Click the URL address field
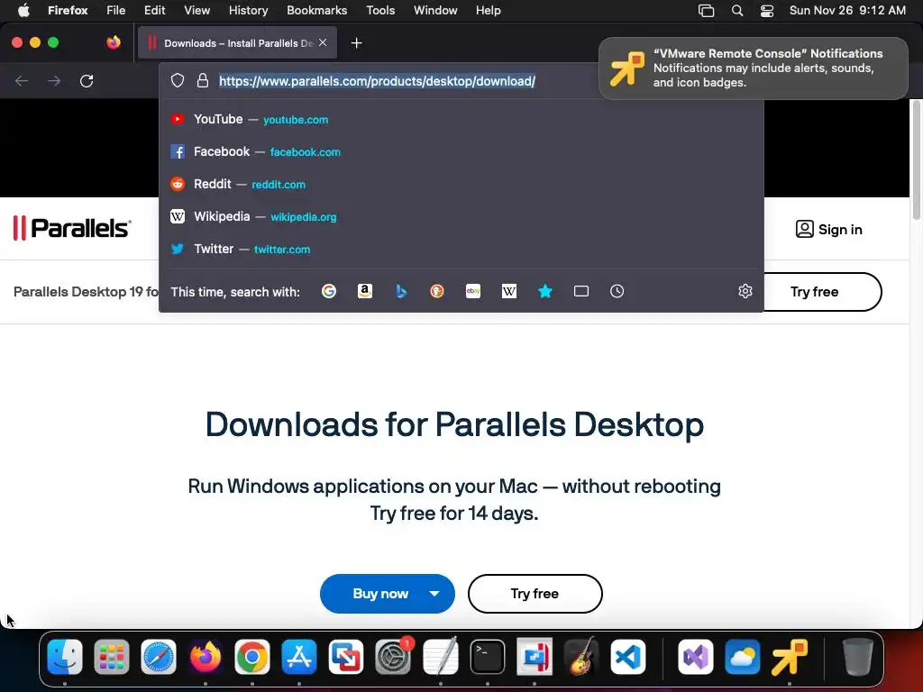The width and height of the screenshot is (923, 692). 377,80
